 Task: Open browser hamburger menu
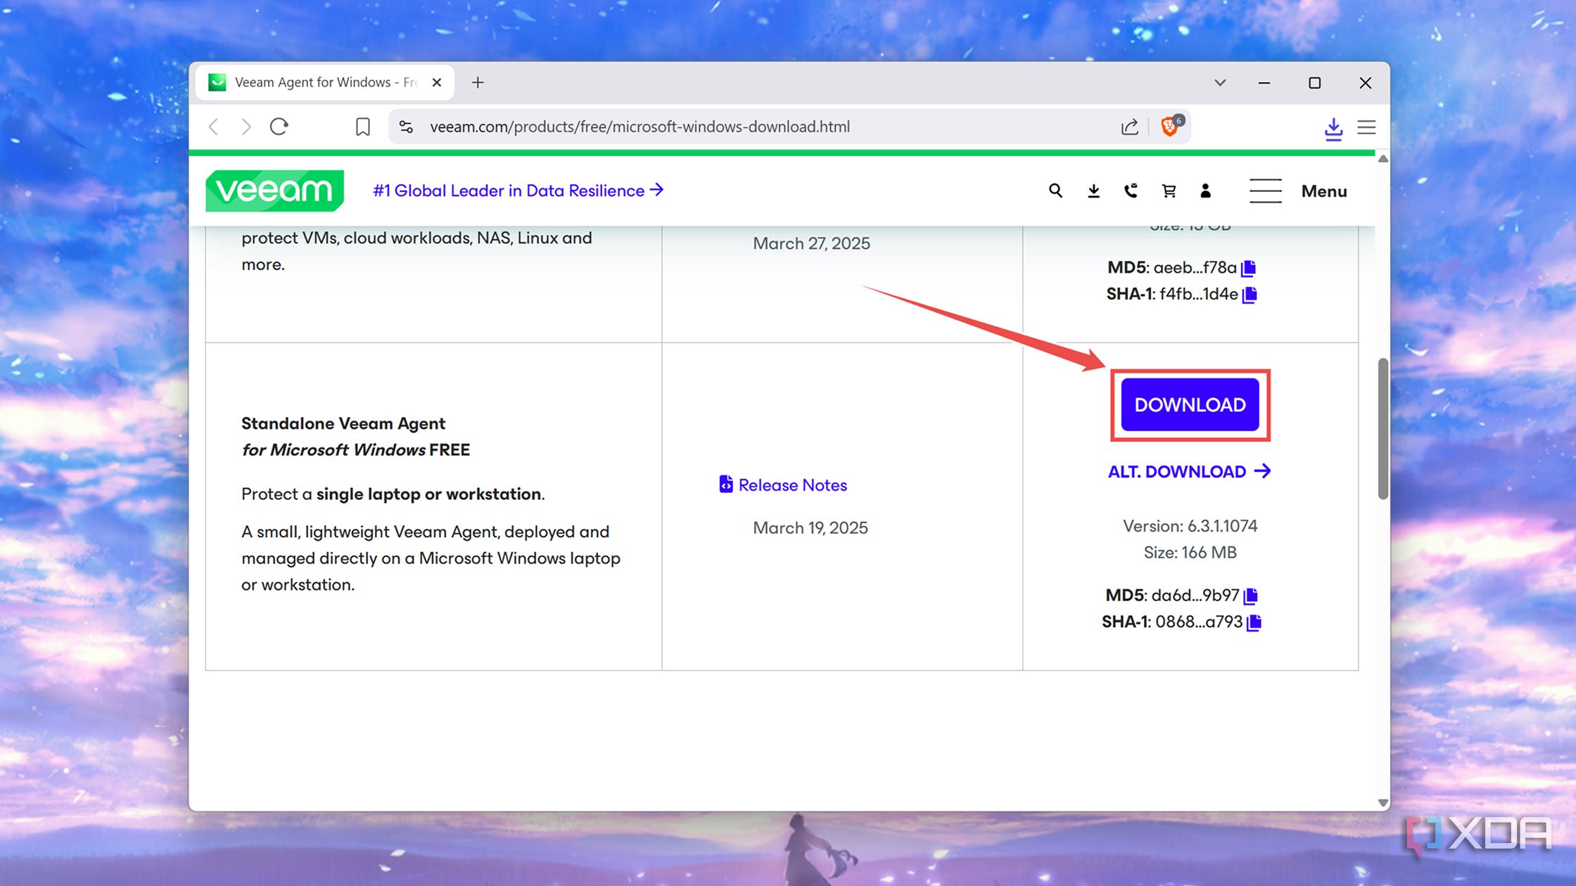pos(1366,127)
